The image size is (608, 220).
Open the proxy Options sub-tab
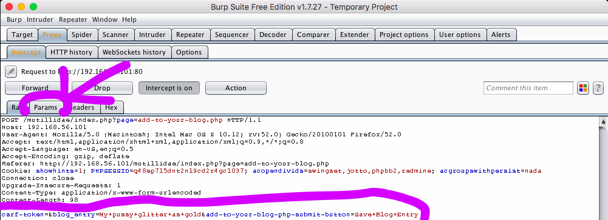coord(190,52)
